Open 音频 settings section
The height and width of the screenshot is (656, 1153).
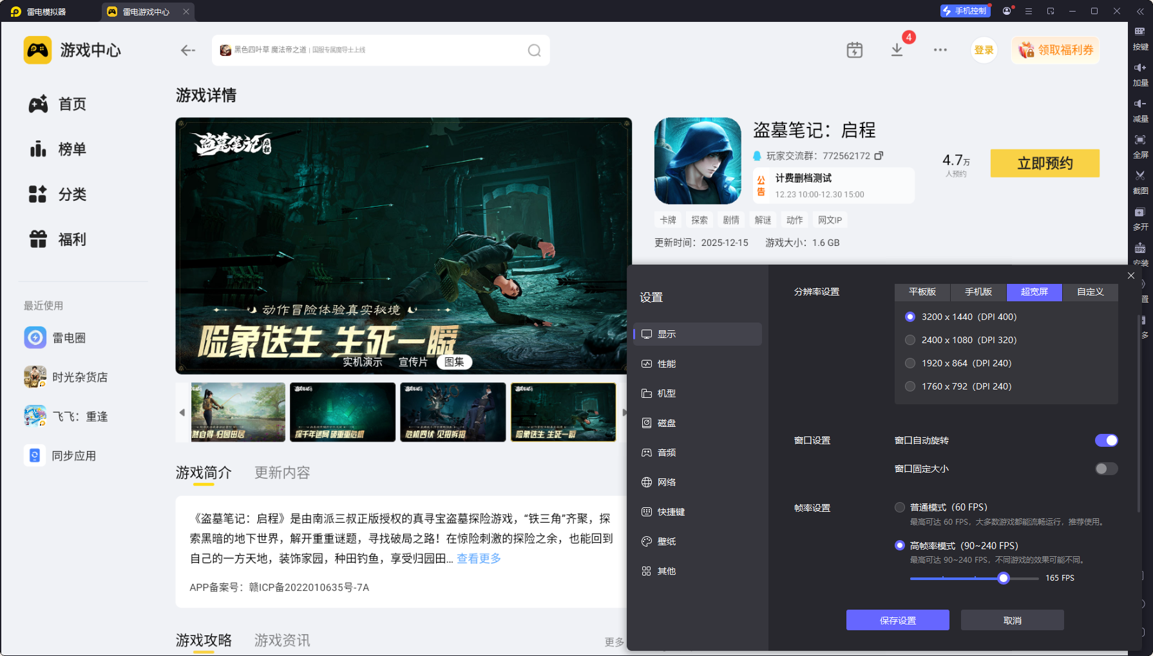click(698, 453)
